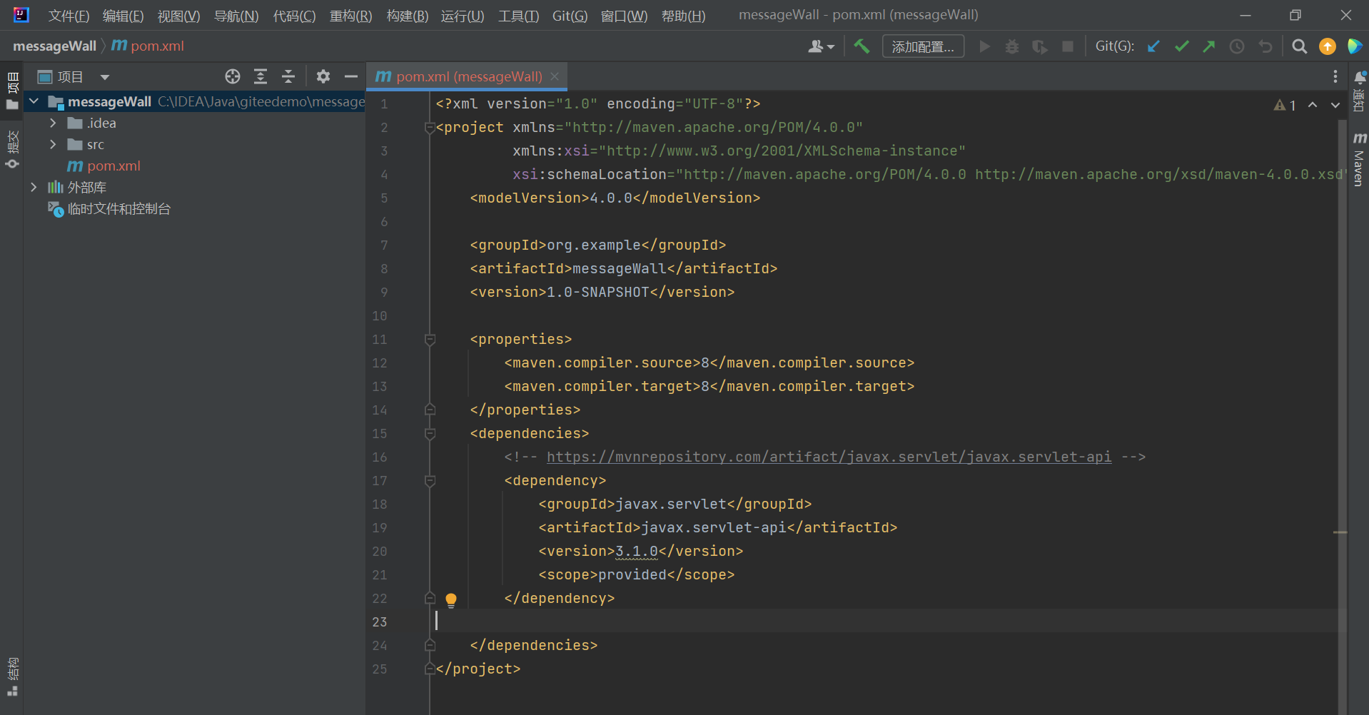
Task: Click the Git rollback undo icon
Action: point(1266,46)
